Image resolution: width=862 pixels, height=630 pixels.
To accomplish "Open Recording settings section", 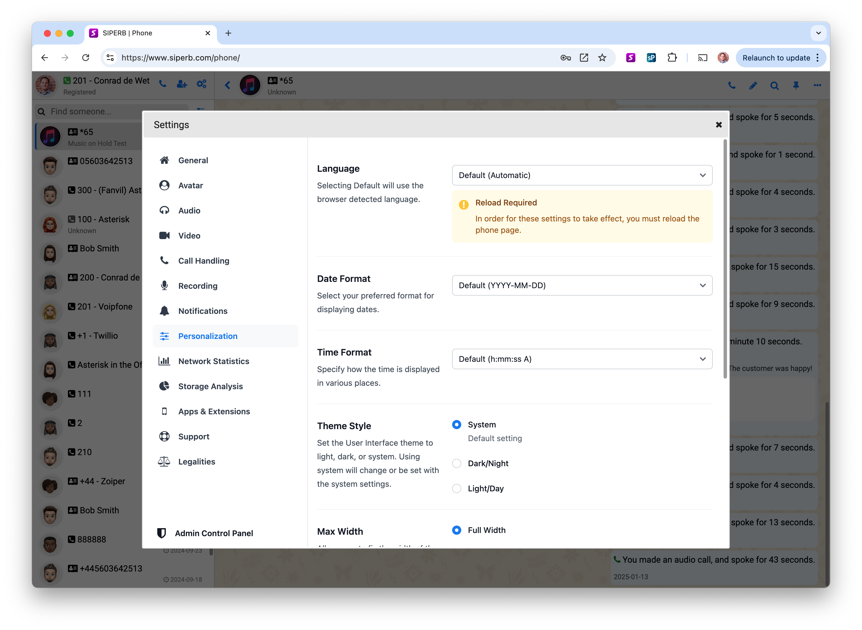I will [225, 286].
